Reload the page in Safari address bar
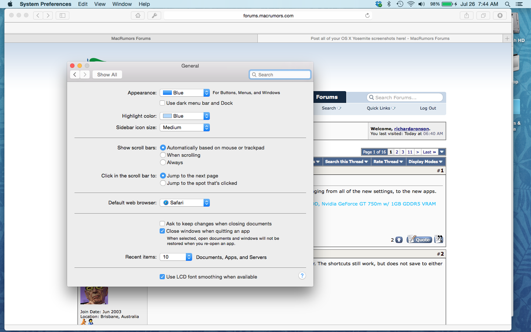The image size is (531, 332). coord(367,15)
